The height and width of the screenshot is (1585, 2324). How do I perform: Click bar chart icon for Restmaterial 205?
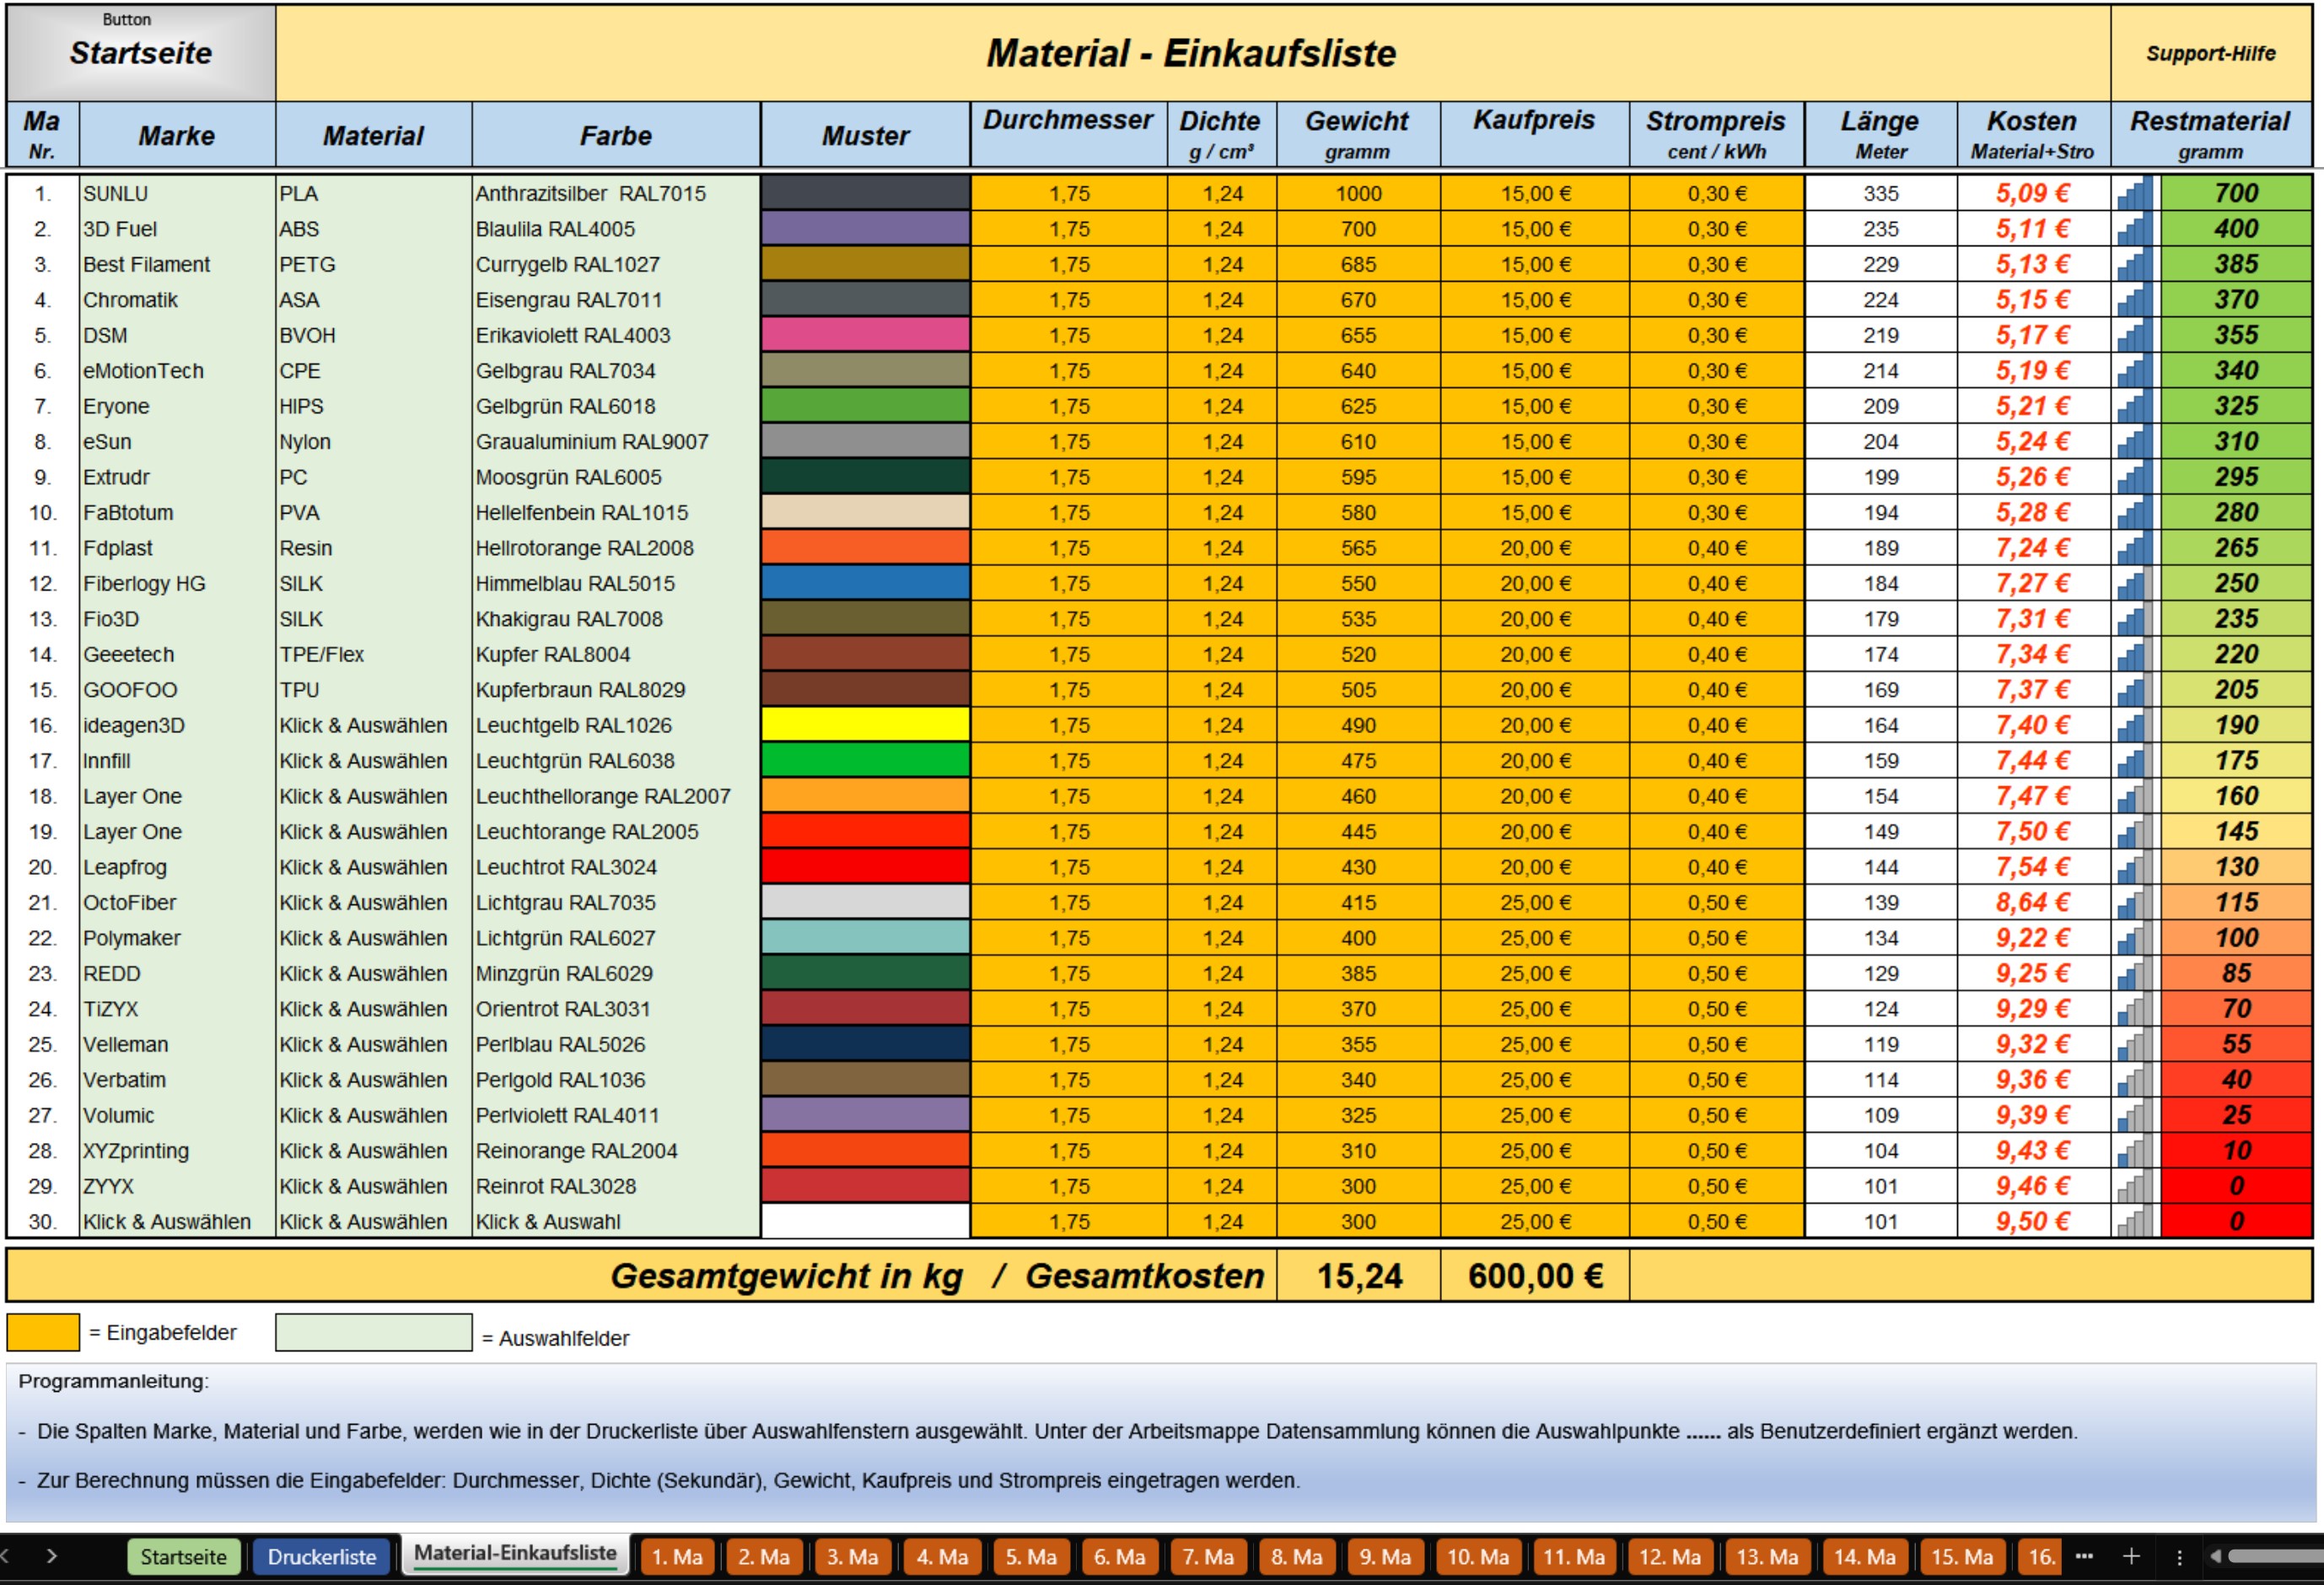[2135, 689]
